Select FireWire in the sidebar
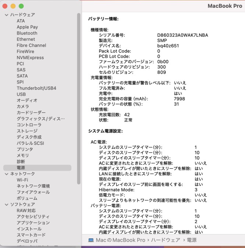The image size is (245, 248). [x=25, y=51]
